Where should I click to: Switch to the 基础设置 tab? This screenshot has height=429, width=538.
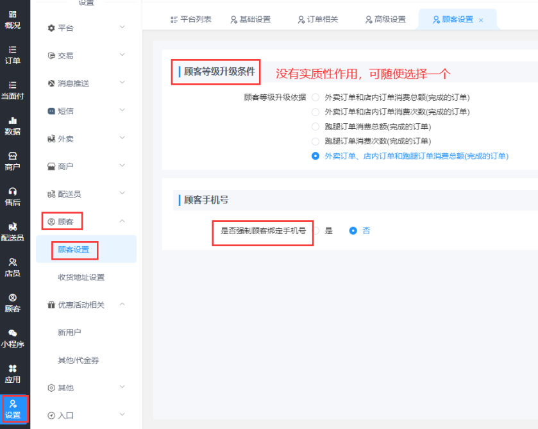click(x=251, y=20)
